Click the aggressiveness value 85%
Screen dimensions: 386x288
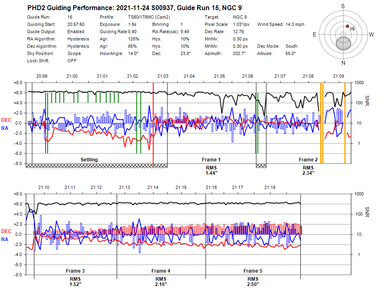(x=132, y=46)
